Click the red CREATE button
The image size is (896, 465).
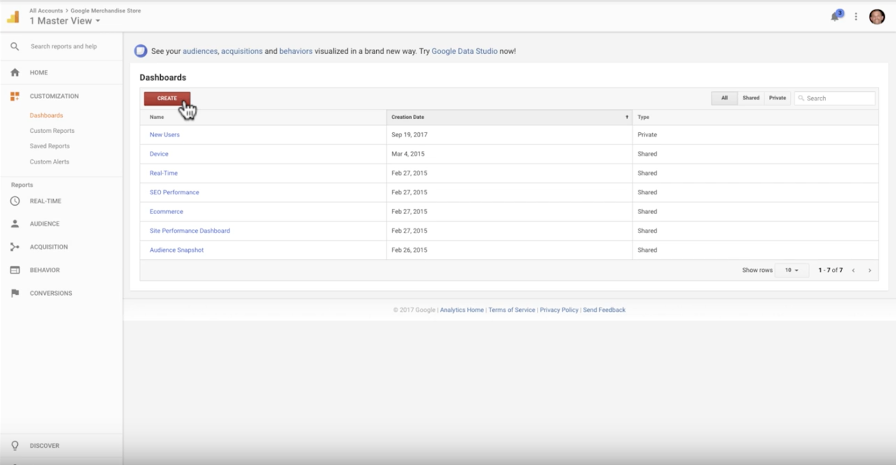tap(167, 98)
